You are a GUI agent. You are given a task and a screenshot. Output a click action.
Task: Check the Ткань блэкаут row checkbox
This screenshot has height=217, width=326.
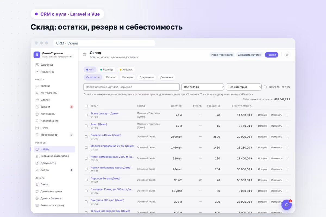coord(86,115)
